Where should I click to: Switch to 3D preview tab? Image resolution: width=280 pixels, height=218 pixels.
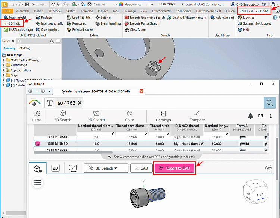pyautogui.click(x=38, y=168)
